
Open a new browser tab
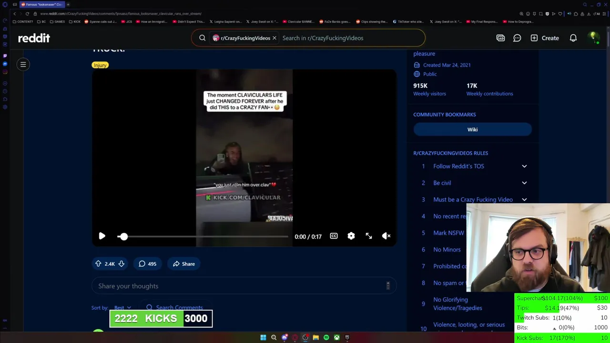click(x=68, y=4)
